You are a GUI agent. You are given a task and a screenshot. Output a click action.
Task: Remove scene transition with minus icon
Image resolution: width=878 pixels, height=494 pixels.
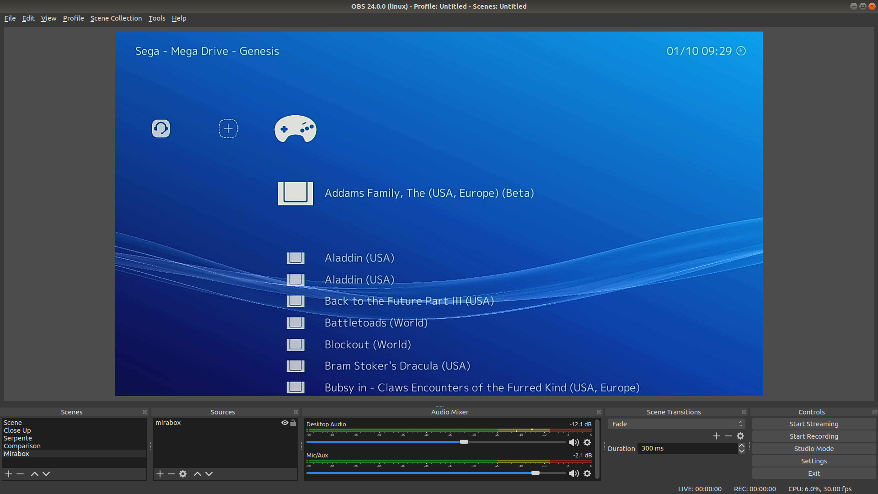728,436
